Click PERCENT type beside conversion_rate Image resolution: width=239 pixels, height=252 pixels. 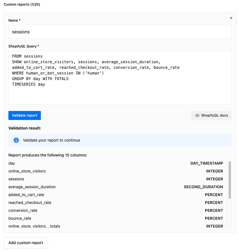[x=214, y=210]
